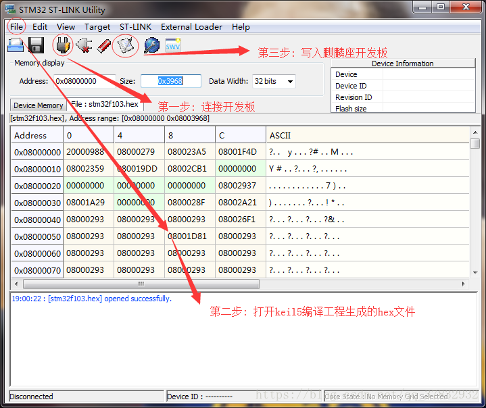Screen dimensions: 486x408
Task: Click the Device row in Device Information
Action: pyautogui.click(x=403, y=74)
